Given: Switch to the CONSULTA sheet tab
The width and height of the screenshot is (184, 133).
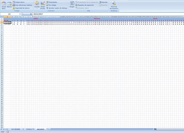Looking at the screenshot, I should coord(30,129).
